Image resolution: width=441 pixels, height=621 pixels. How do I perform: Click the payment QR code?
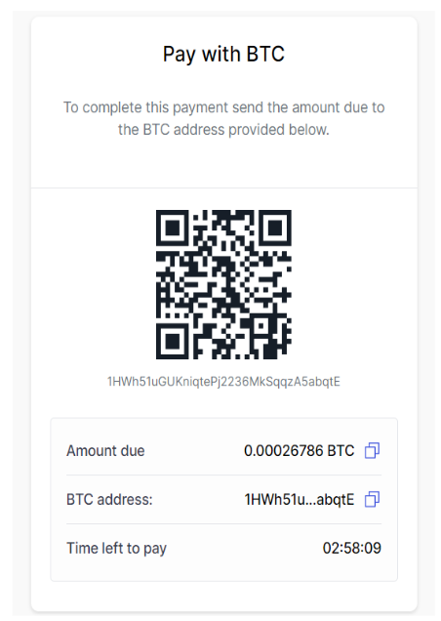tap(223, 284)
